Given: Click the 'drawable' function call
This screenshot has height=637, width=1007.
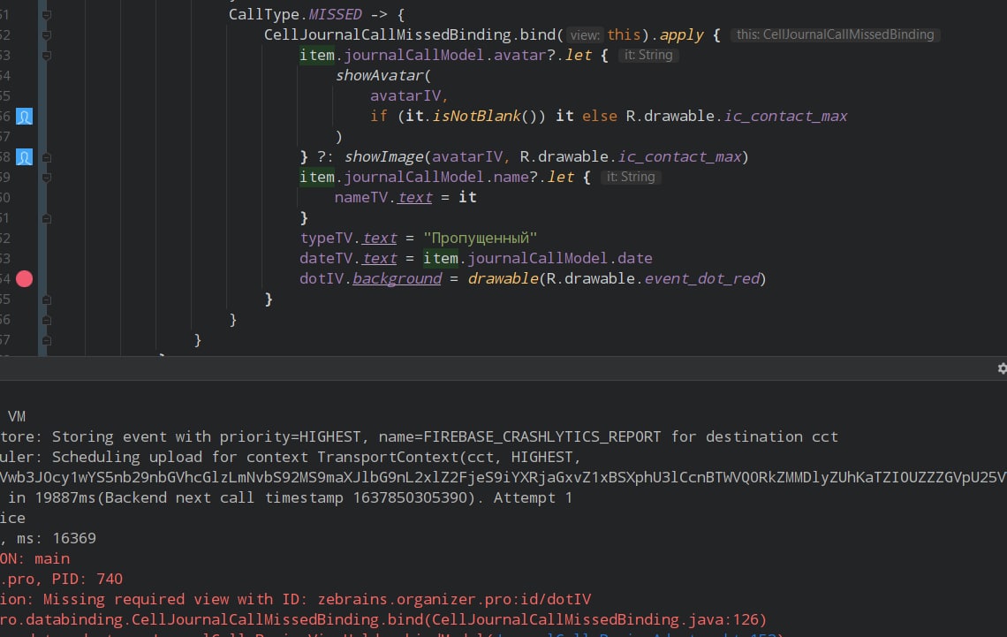Looking at the screenshot, I should (x=503, y=278).
